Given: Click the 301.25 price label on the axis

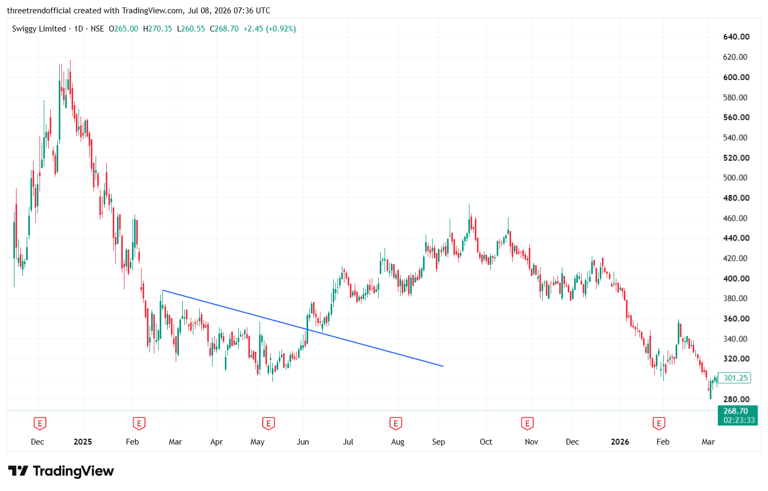Looking at the screenshot, I should (735, 378).
